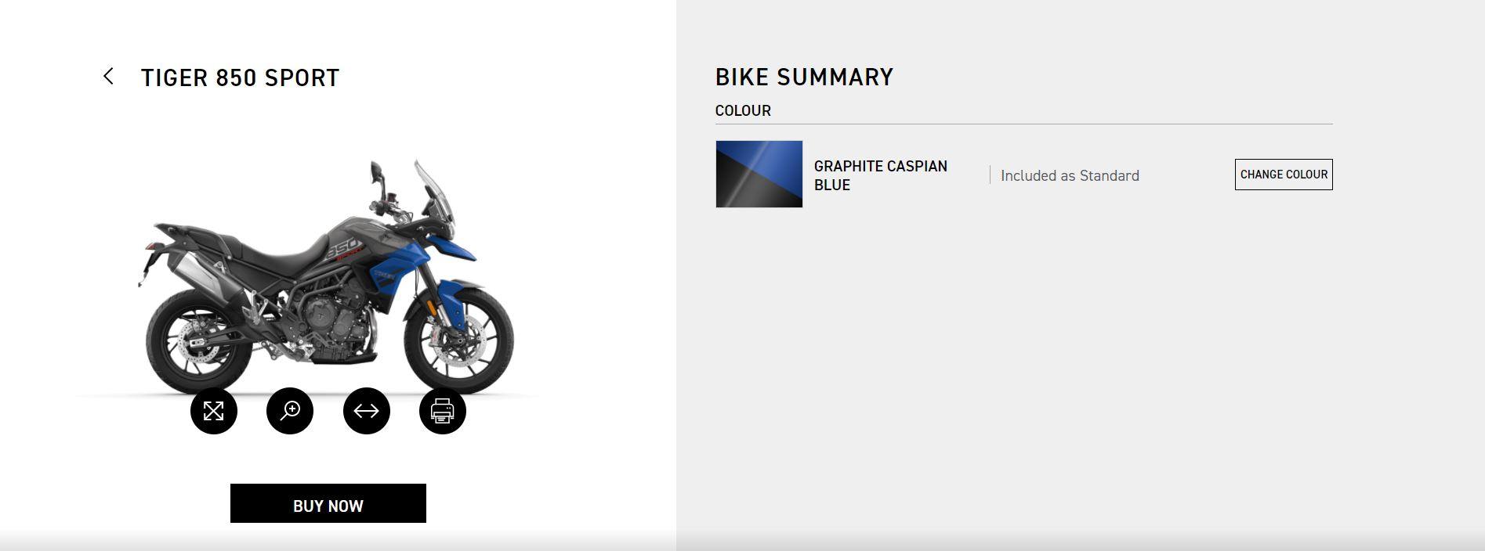The image size is (1485, 551).
Task: Print the bike summary with the printer icon
Action: click(x=443, y=411)
